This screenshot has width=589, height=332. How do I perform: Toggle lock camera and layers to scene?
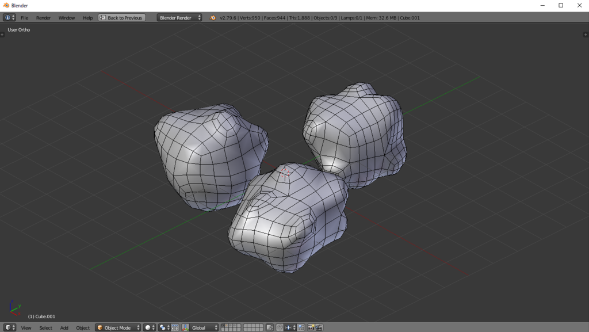[x=269, y=327]
